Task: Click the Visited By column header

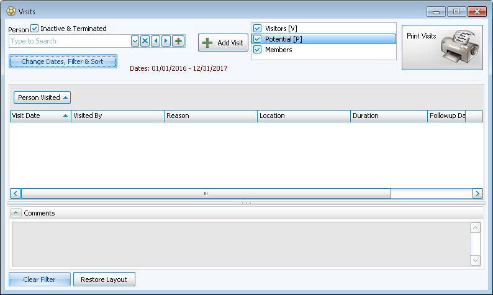Action: 117,116
